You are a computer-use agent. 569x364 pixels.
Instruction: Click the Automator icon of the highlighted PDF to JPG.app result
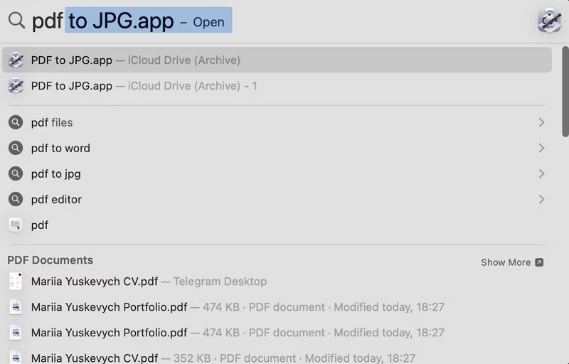(16, 60)
